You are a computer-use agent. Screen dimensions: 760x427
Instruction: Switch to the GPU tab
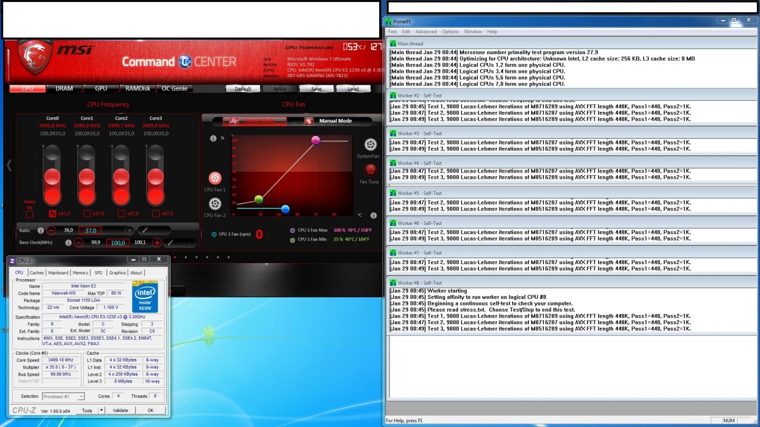pos(101,88)
